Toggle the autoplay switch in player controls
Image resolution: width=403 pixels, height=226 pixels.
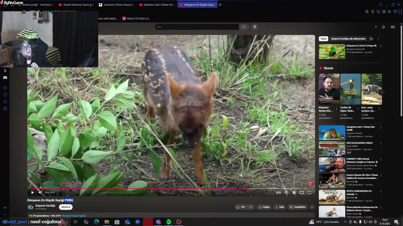[x=279, y=192]
